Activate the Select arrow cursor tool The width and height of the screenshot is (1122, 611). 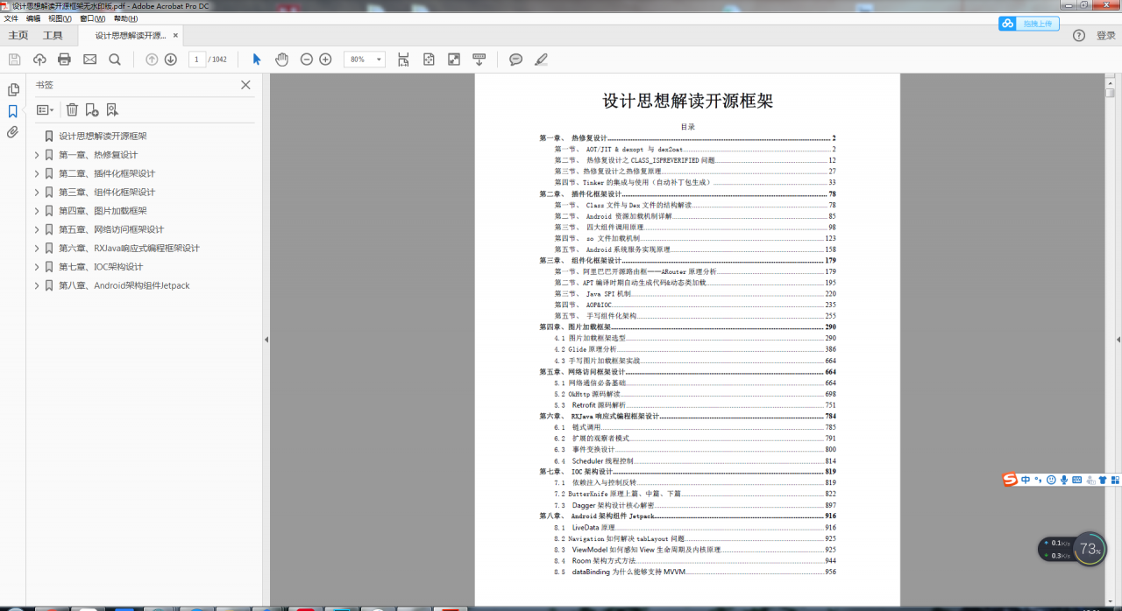tap(257, 60)
